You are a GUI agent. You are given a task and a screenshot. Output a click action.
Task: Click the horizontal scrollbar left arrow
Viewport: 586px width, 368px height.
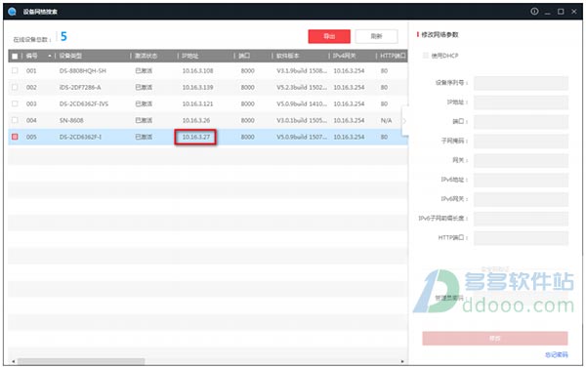coord(14,361)
